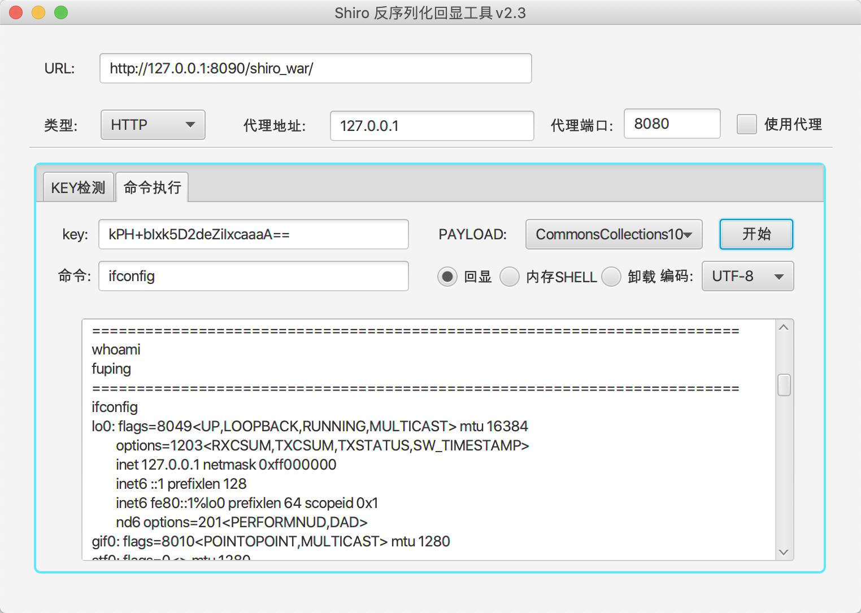This screenshot has height=613, width=861.
Task: Open the CommonsCollections10 payload dropdown
Action: click(614, 234)
